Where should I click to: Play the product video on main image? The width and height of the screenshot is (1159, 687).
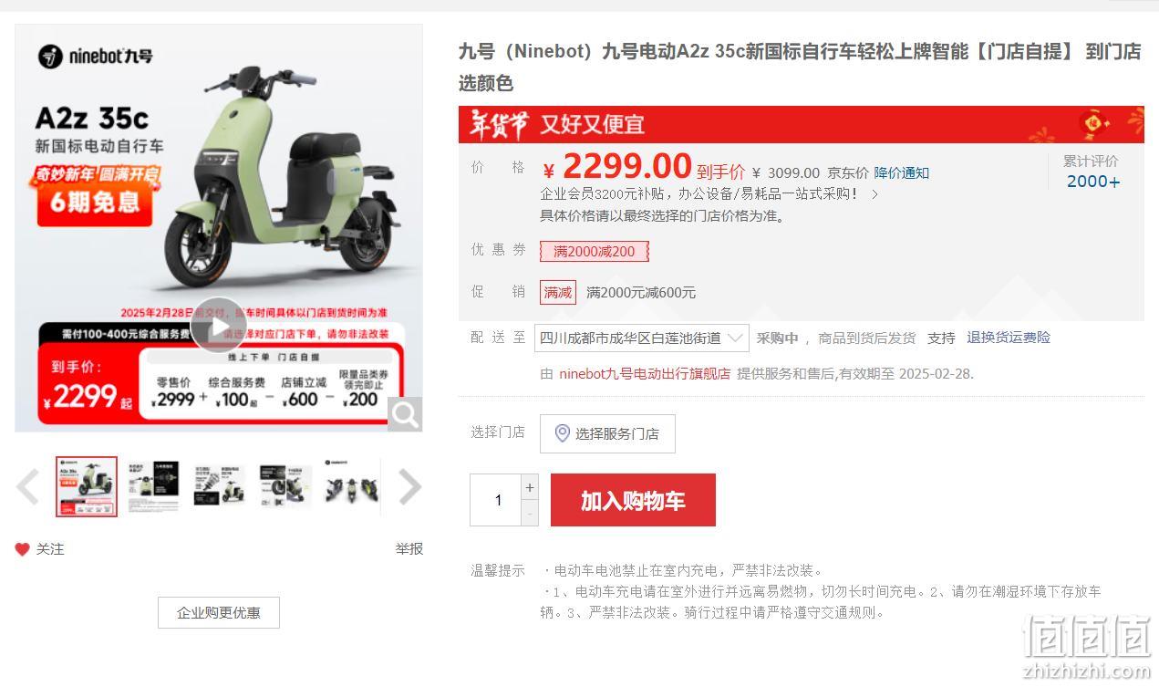(218, 326)
